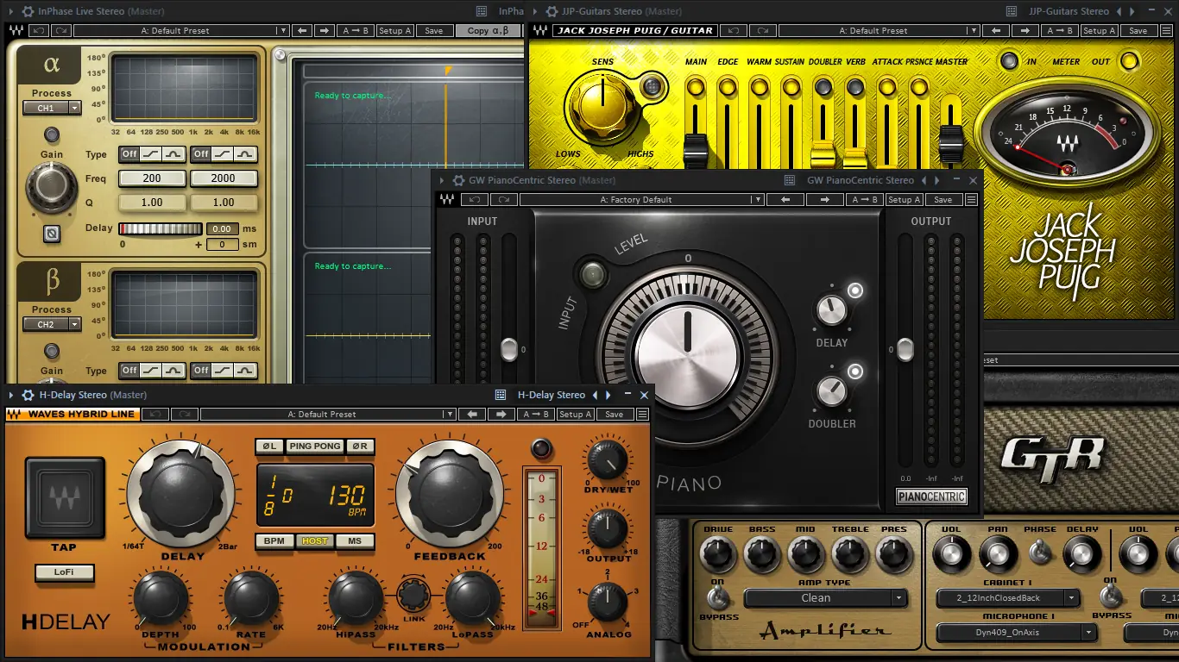Click the H-Delay Stereo window tab label
The height and width of the screenshot is (662, 1179).
[x=552, y=395]
